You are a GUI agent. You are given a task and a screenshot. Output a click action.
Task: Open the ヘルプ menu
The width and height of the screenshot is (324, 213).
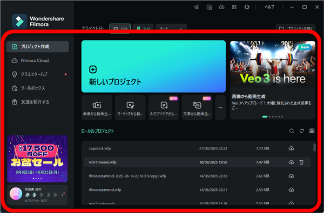[269, 7]
